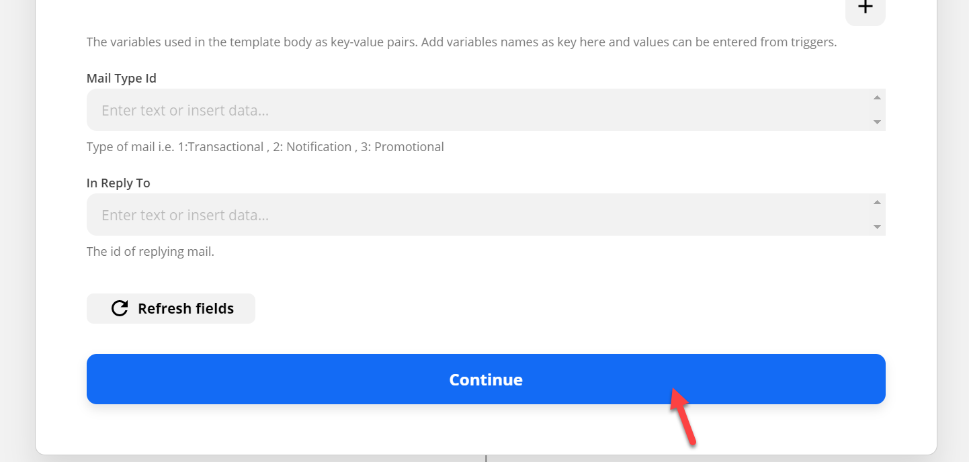The image size is (969, 462).
Task: Click the circular refresh arrow icon
Action: click(120, 308)
